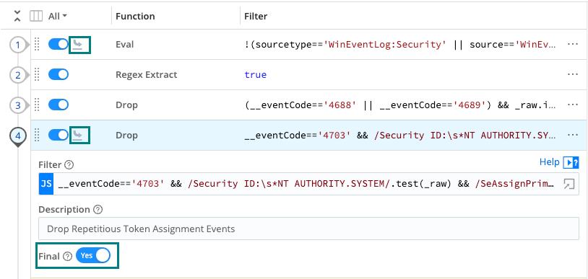Grab the drag handle for the Eval row
This screenshot has width=588, height=279.
click(x=37, y=45)
